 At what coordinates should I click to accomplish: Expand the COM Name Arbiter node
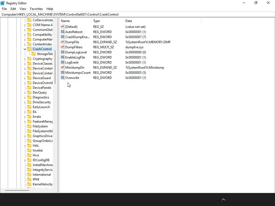coord(25,25)
